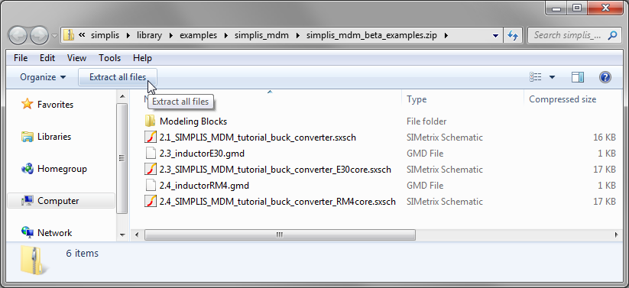
Task: Click the change view icon
Action: click(536, 77)
